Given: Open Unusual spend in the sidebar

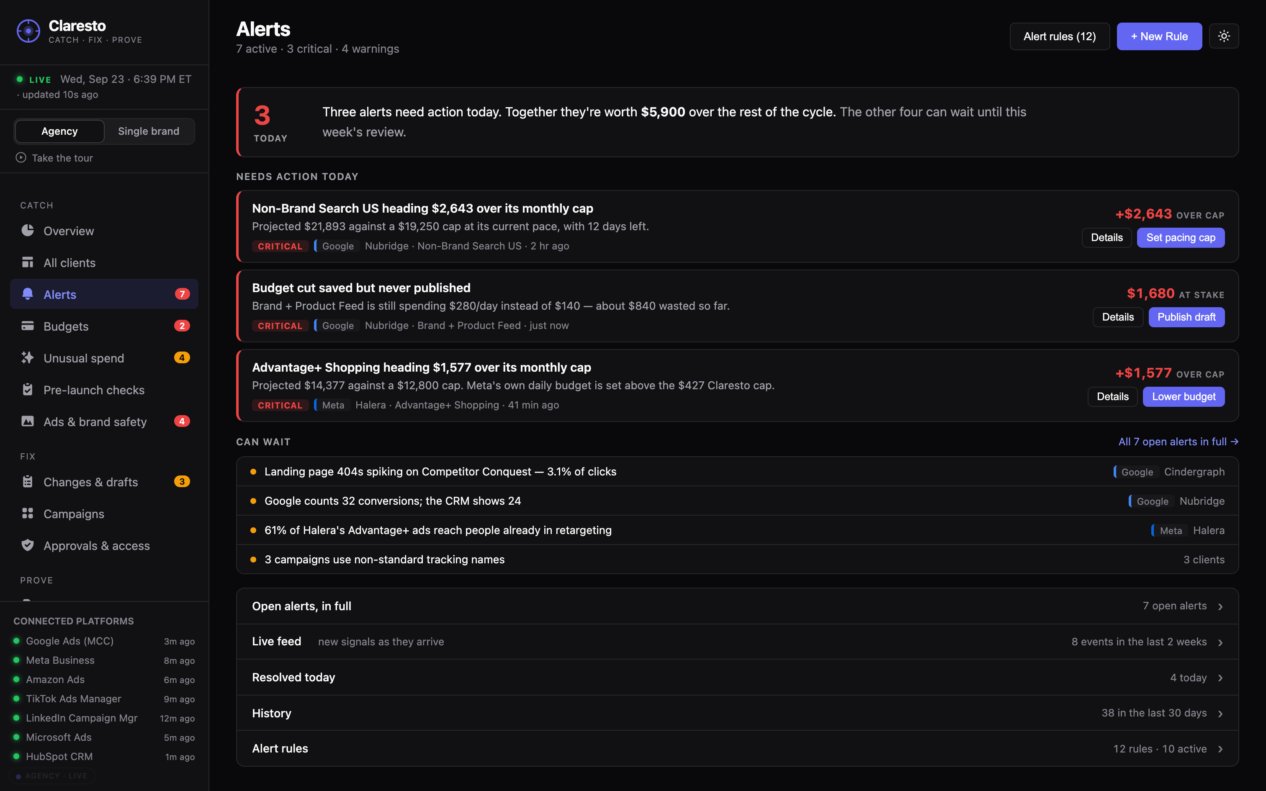Looking at the screenshot, I should coord(104,358).
